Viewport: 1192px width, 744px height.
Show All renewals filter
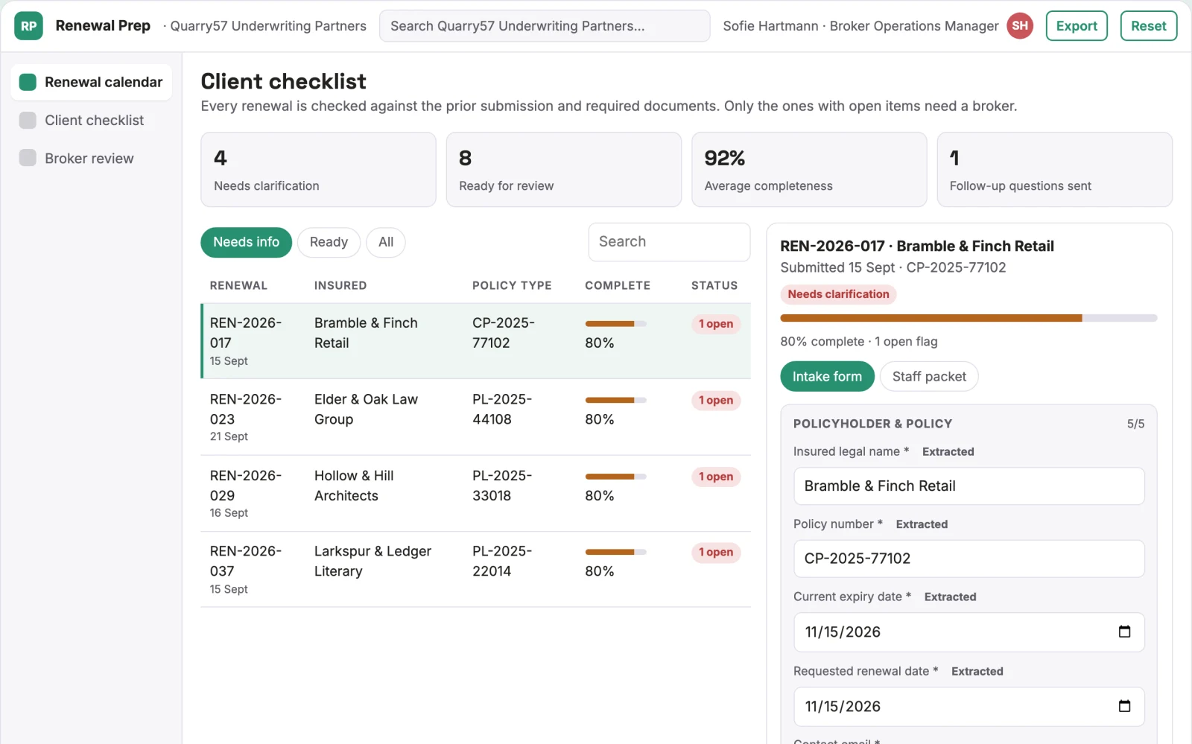pyautogui.click(x=386, y=242)
